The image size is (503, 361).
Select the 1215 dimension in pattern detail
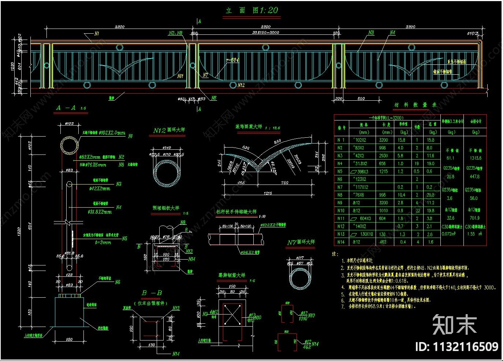pyautogui.click(x=268, y=193)
